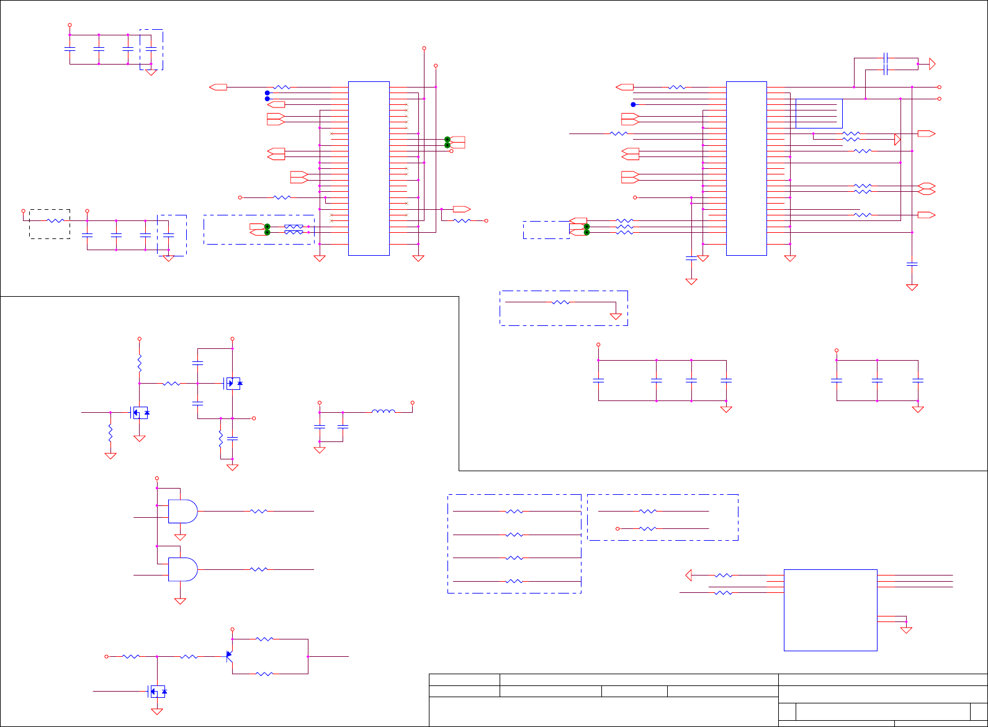This screenshot has width=988, height=727.
Task: Click the resistor on lower AND gate output
Action: [x=259, y=569]
